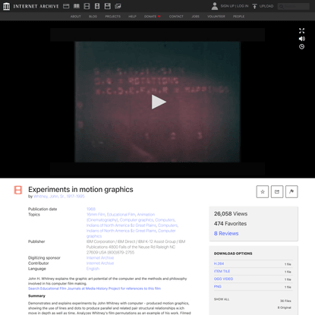Click the 474 Favorites text

click(230, 224)
